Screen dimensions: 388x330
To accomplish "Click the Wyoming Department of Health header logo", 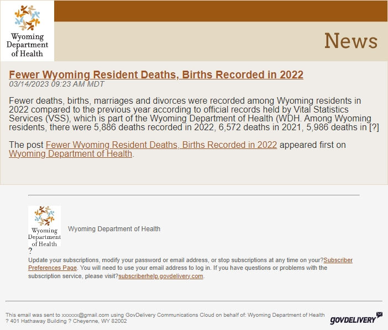I will pyautogui.click(x=27, y=31).
